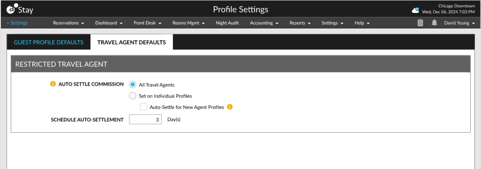Open the weather cloud icon
481x169 pixels.
point(415,10)
